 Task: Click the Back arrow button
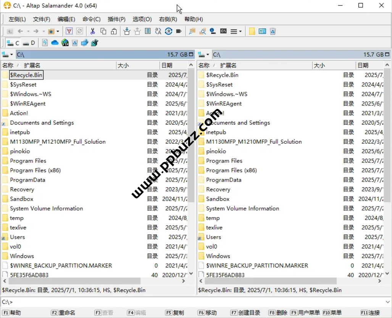coord(20,31)
